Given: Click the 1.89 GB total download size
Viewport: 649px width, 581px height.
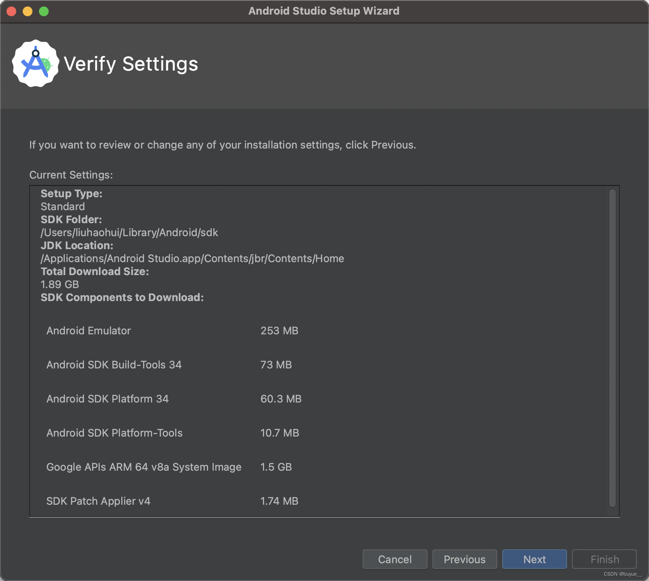Looking at the screenshot, I should pos(60,284).
